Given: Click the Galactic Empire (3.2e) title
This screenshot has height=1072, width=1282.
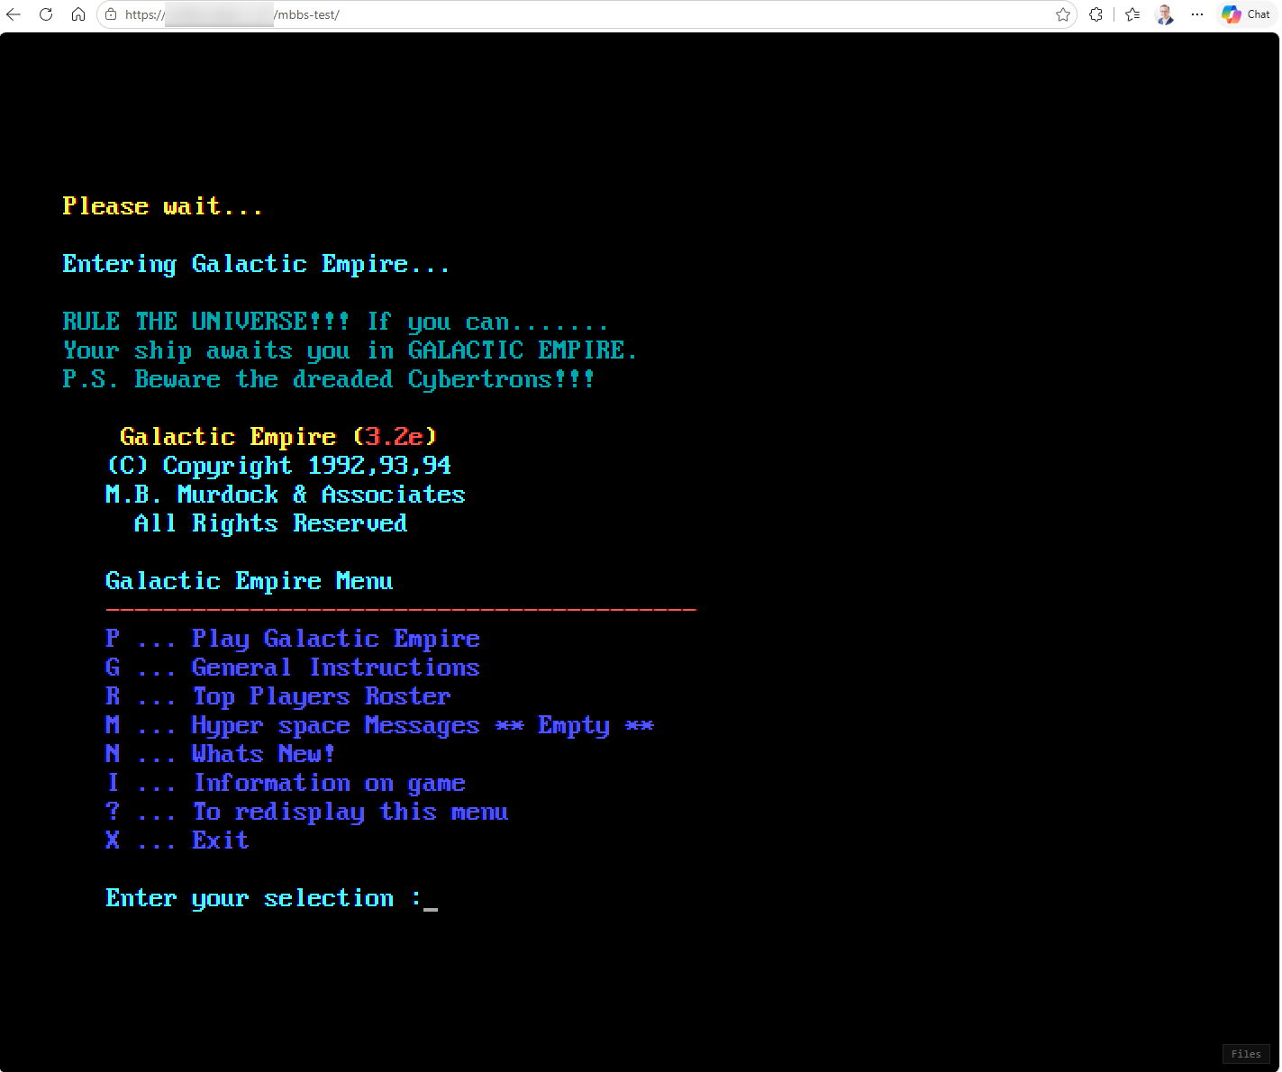Looking at the screenshot, I should click(x=278, y=437).
